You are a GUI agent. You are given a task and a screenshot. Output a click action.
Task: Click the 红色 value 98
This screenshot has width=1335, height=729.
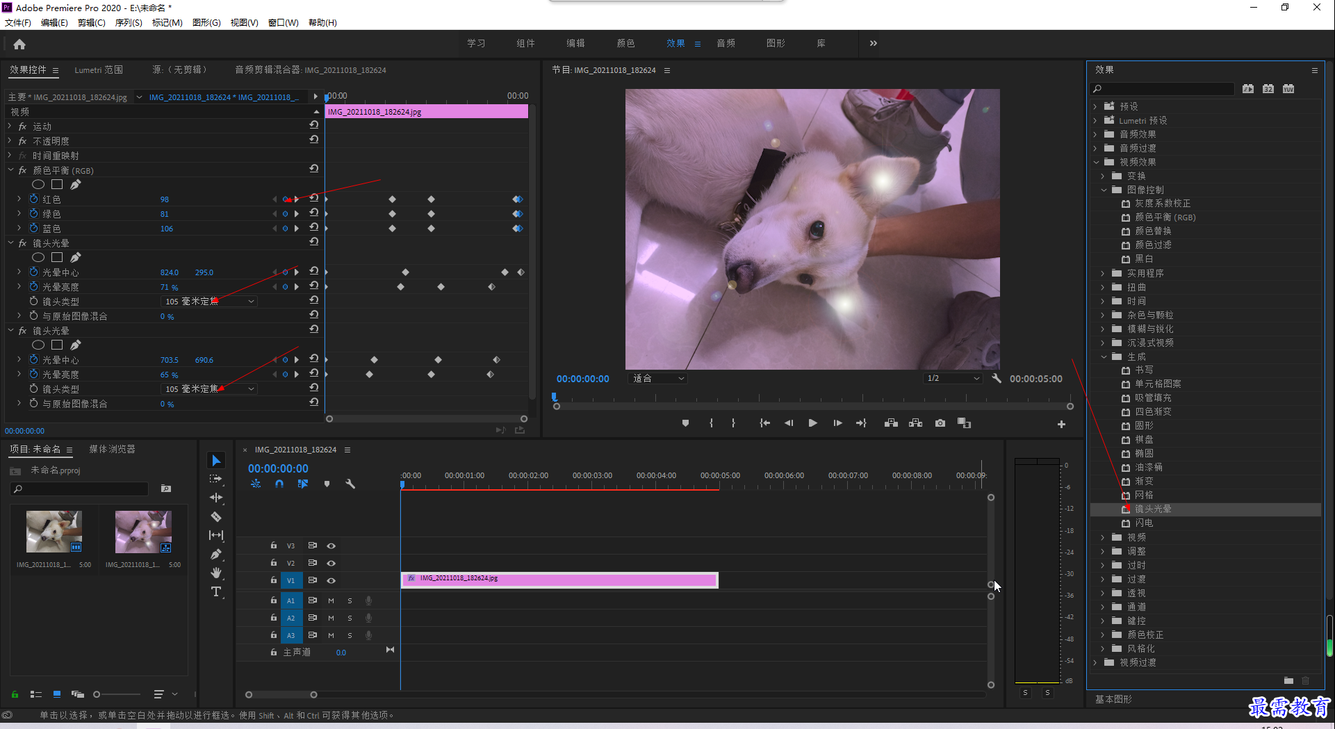(x=165, y=199)
